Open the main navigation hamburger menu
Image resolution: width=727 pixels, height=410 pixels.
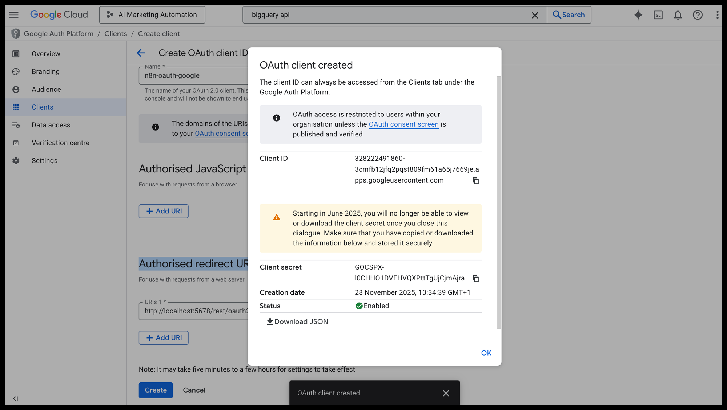coord(14,15)
